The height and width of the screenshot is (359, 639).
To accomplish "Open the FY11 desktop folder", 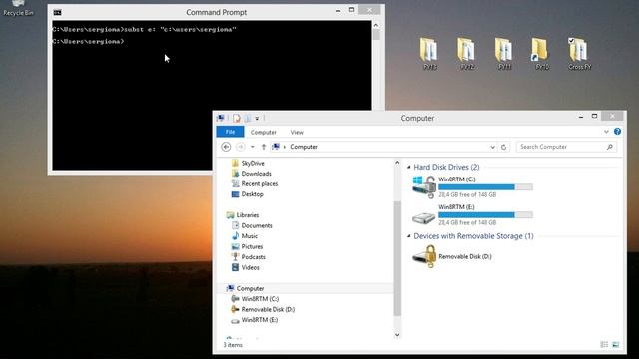I will (x=504, y=54).
